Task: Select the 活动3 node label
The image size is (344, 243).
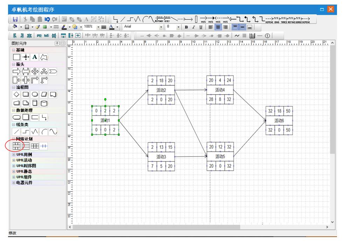Action: pyautogui.click(x=161, y=157)
